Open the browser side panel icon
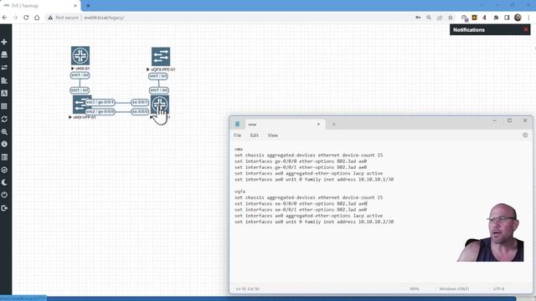The width and height of the screenshot is (536, 301). 507,18
